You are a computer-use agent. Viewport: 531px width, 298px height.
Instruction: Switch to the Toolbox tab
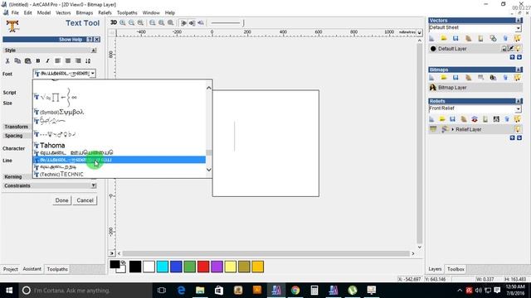pos(455,269)
